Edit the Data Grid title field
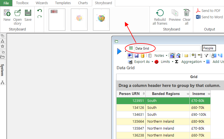224x139 pixels. 167,48
